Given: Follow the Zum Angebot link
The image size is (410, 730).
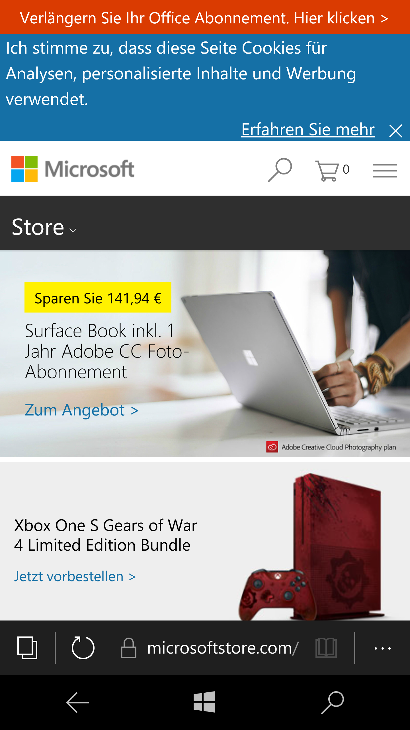Looking at the screenshot, I should point(82,410).
